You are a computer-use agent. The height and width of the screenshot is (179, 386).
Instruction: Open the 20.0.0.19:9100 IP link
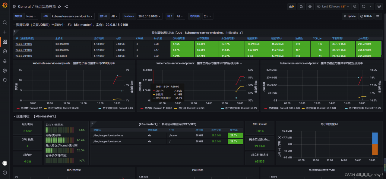coord(24,50)
